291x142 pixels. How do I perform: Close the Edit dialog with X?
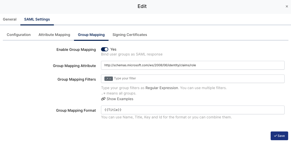tap(287, 7)
